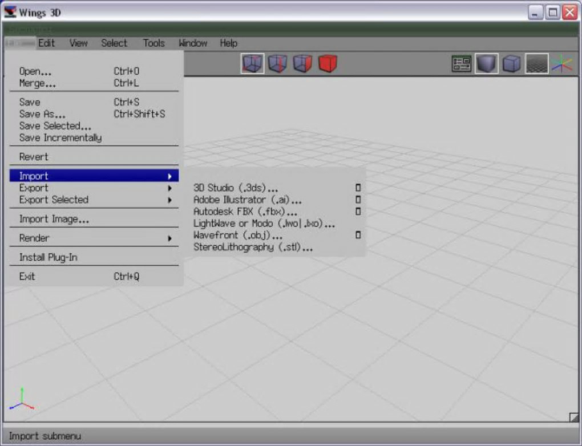Select the vertex selection mode cube
This screenshot has height=446, width=582.
252,63
